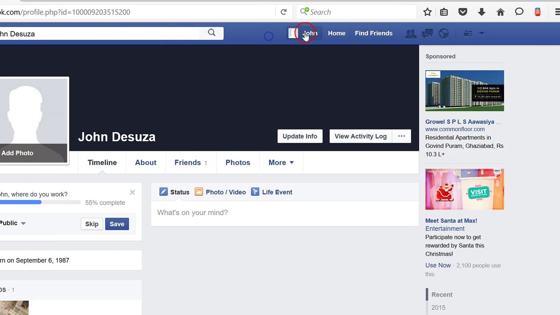
Task: Click the Life Event flag icon
Action: (x=255, y=192)
